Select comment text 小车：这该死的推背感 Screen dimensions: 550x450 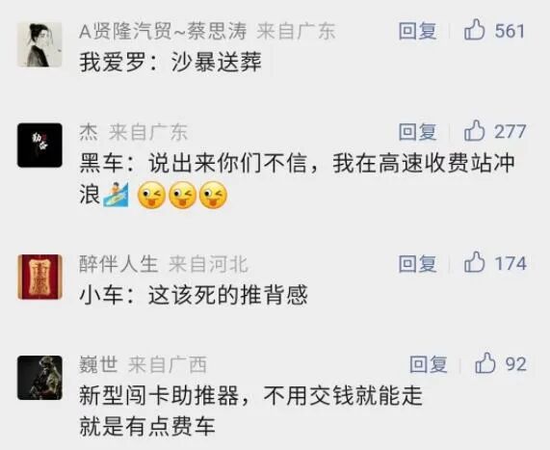tap(194, 295)
